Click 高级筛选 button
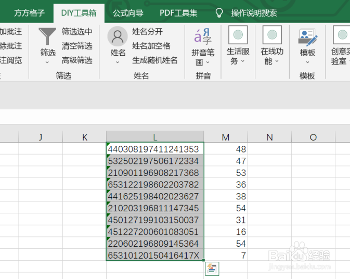This screenshot has height=279, width=350. [77, 60]
